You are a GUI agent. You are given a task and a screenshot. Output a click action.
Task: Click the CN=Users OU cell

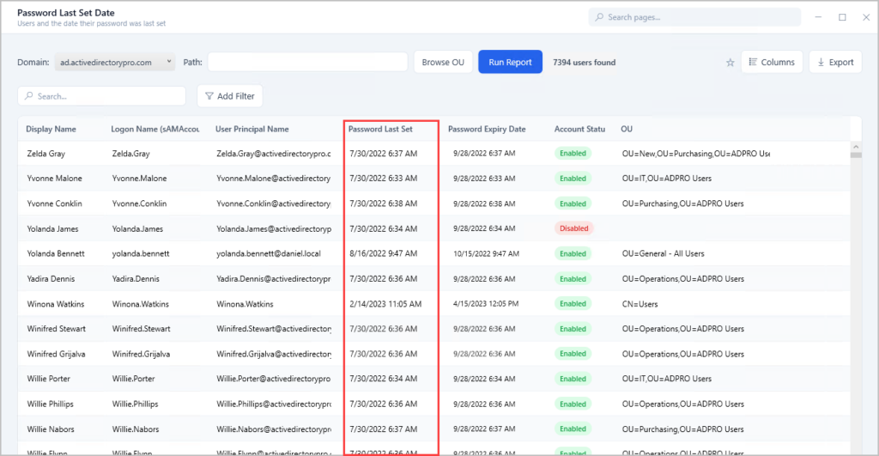(x=640, y=304)
